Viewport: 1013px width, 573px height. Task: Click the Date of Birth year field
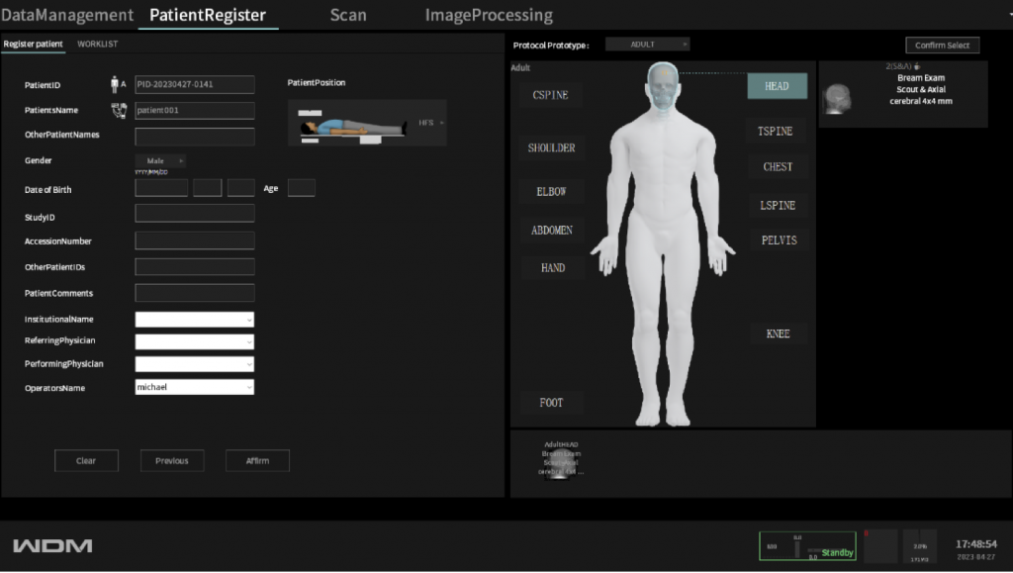[x=161, y=188]
